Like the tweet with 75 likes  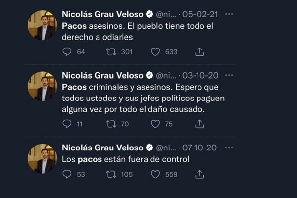(x=155, y=124)
